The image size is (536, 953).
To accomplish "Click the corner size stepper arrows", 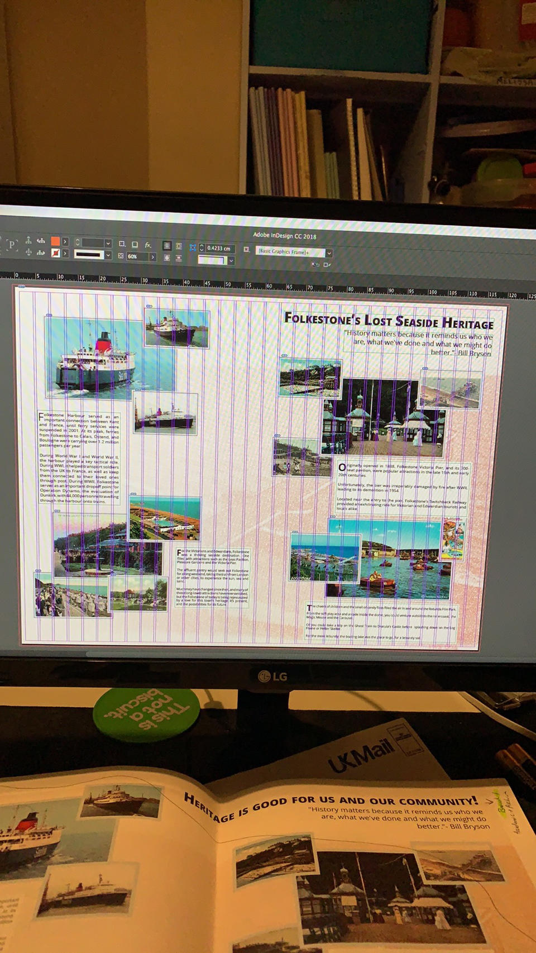I will tap(202, 248).
